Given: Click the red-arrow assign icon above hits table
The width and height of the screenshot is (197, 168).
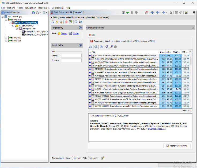Looking at the screenshot, I should (x=111, y=47).
